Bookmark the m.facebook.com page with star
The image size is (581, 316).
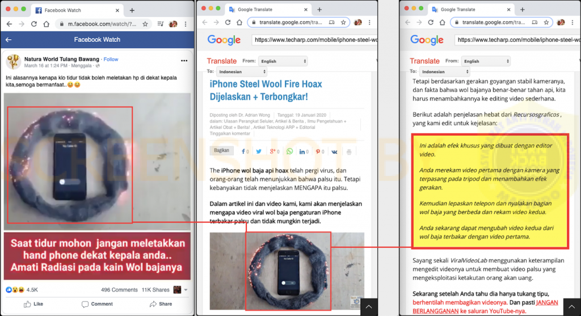tap(145, 24)
